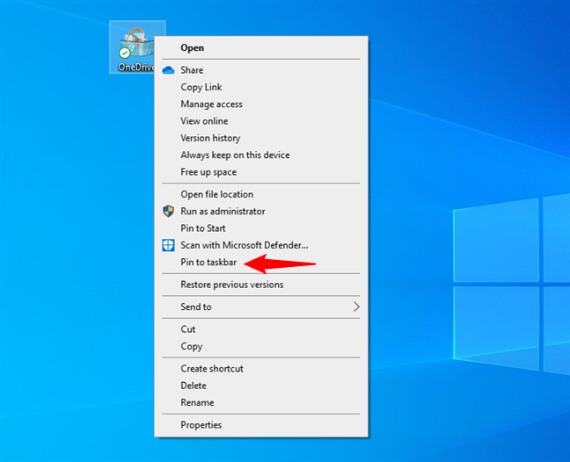
Task: Choose Open from the context menu
Action: click(x=261, y=48)
